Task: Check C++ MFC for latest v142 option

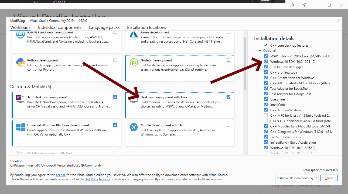Action: coord(266,115)
